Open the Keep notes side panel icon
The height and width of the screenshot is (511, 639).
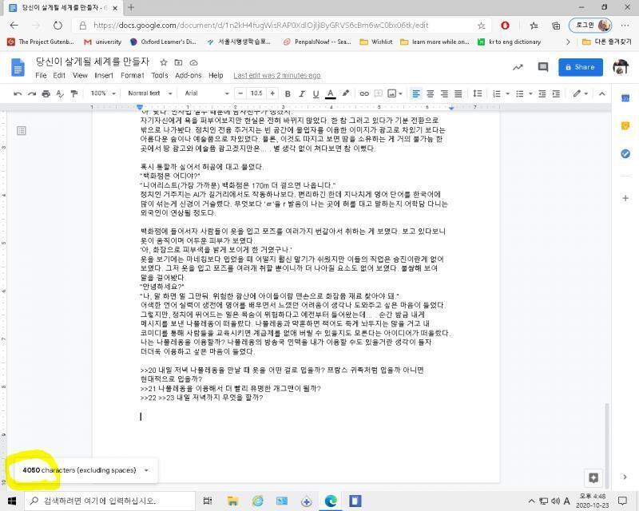tap(625, 126)
